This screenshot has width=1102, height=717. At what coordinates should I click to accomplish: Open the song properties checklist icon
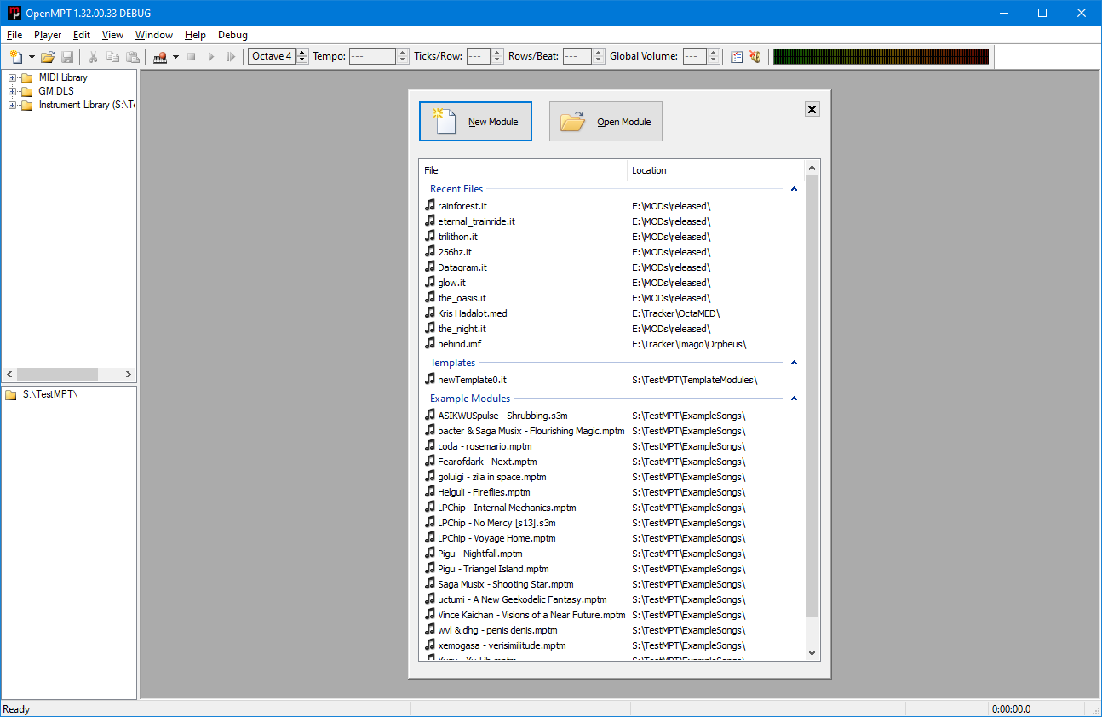click(x=737, y=57)
